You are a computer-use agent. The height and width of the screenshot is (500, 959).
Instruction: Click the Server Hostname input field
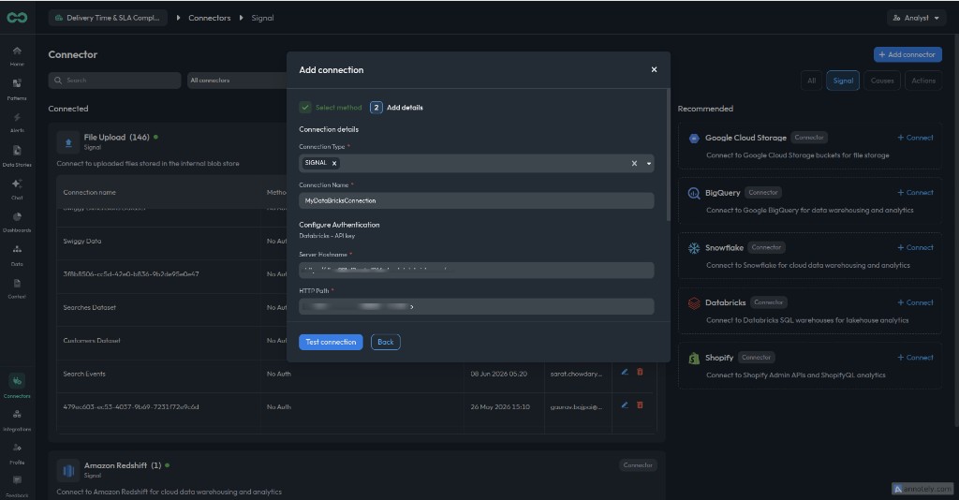click(x=477, y=271)
